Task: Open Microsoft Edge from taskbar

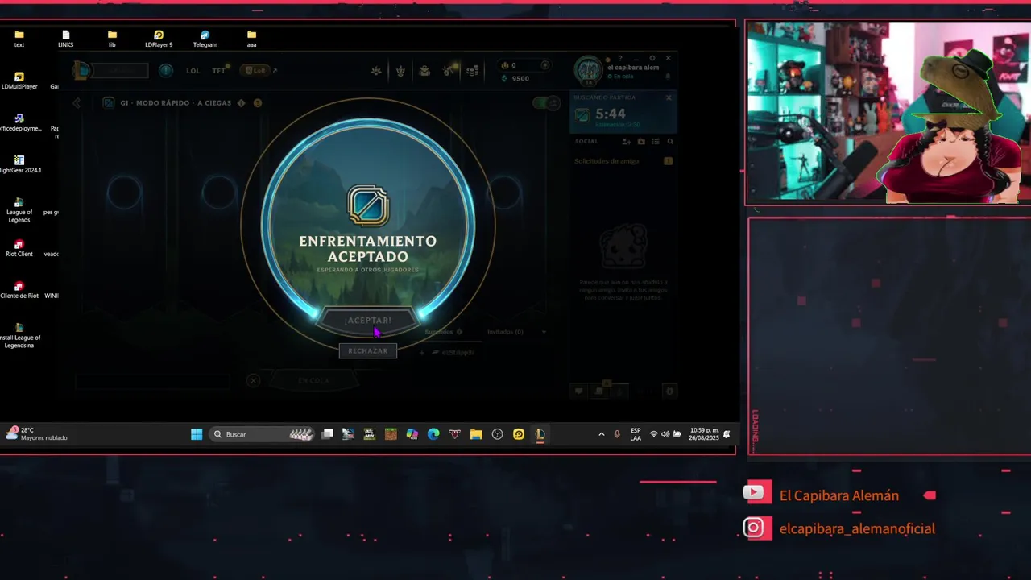Action: click(433, 434)
